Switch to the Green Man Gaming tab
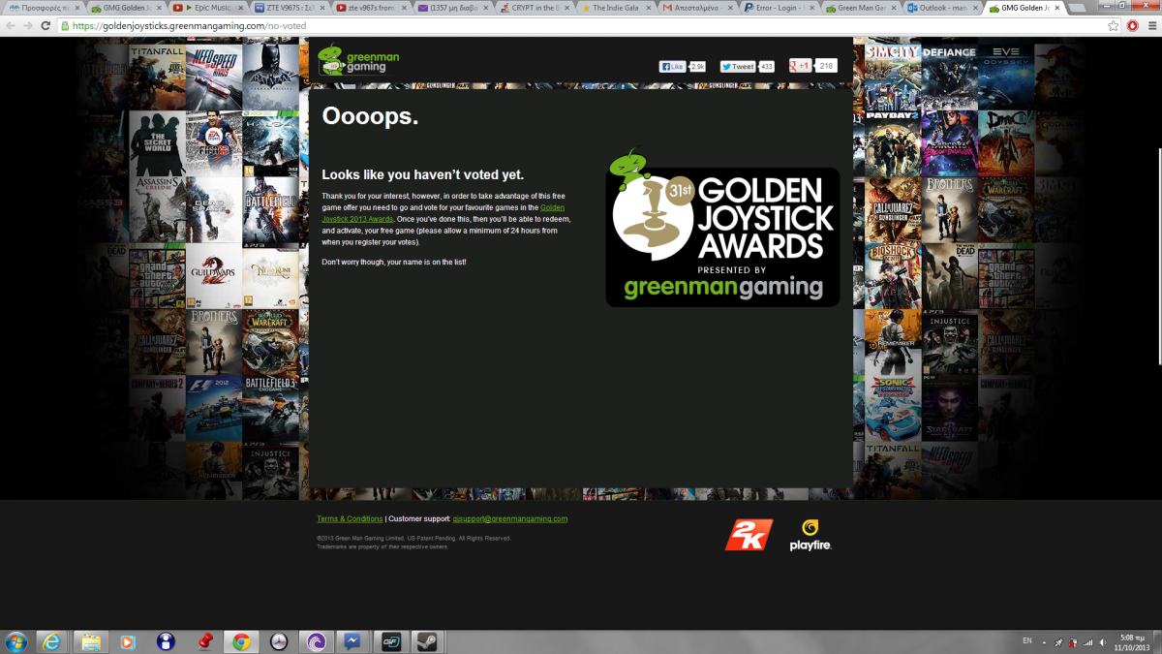Viewport: 1162px width, 654px height. pos(862,8)
